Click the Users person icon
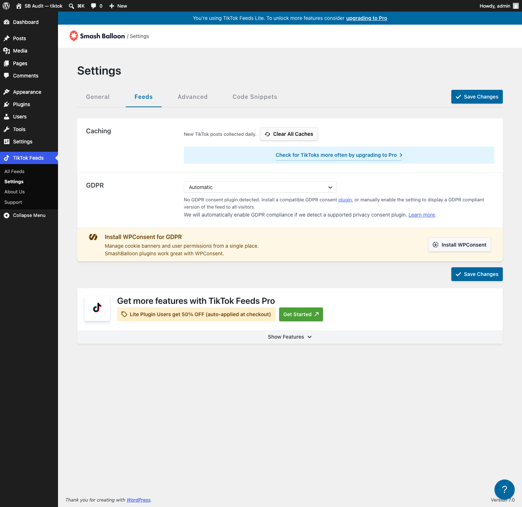The height and width of the screenshot is (507, 522). click(x=7, y=117)
